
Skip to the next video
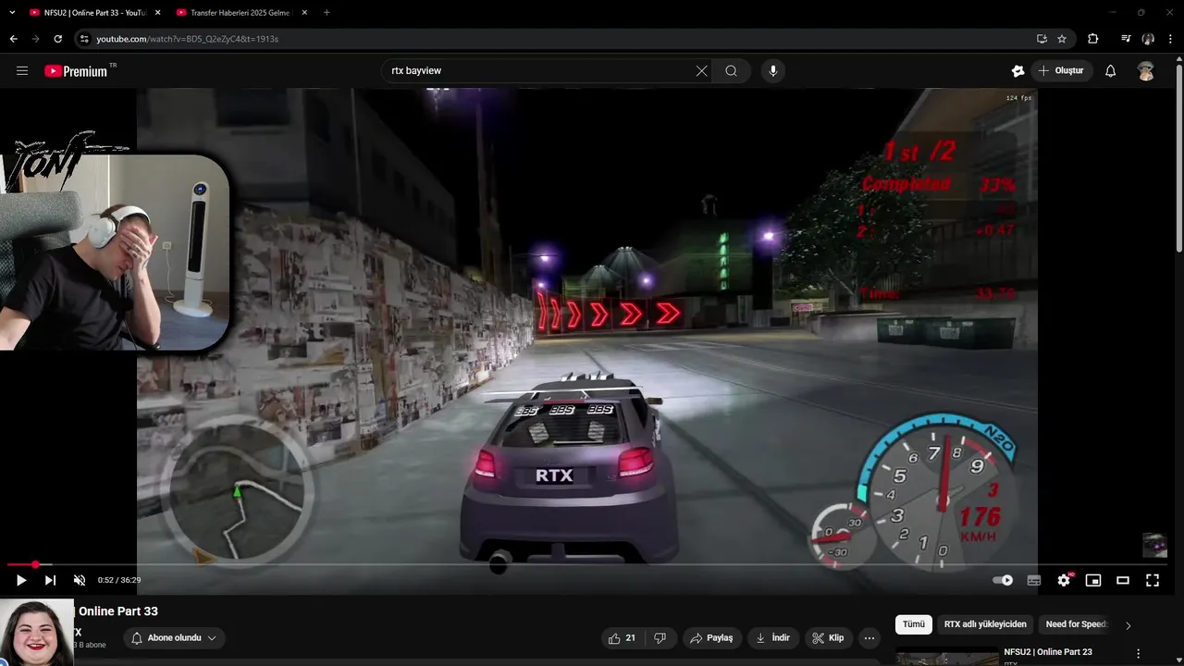pyautogui.click(x=50, y=580)
